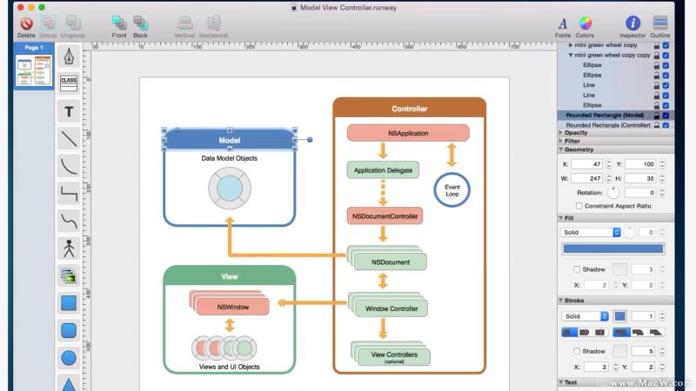Click the NSApplication box in diagram

[408, 133]
